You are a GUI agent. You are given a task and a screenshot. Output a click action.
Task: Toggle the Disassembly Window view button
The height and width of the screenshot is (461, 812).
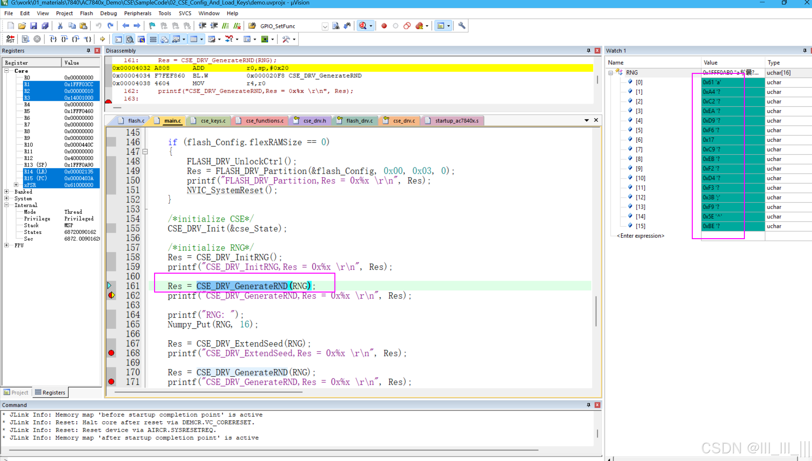tap(129, 39)
